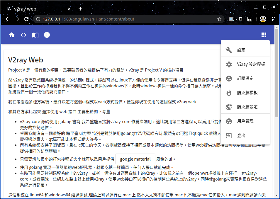Click the scrollbar up arrow

(276, 27)
